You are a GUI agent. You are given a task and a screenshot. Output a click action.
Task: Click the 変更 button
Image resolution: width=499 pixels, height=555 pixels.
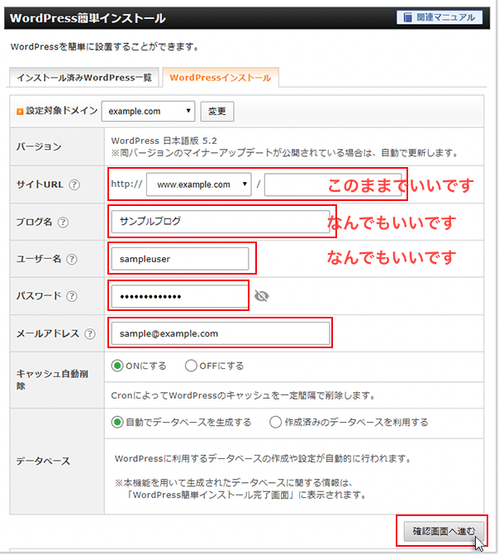click(x=217, y=112)
